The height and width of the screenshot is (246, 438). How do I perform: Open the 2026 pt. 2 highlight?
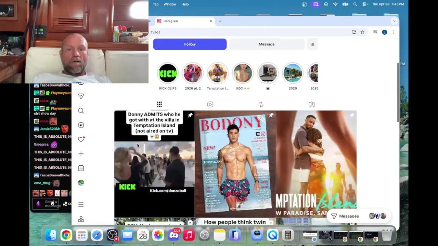pos(193,73)
